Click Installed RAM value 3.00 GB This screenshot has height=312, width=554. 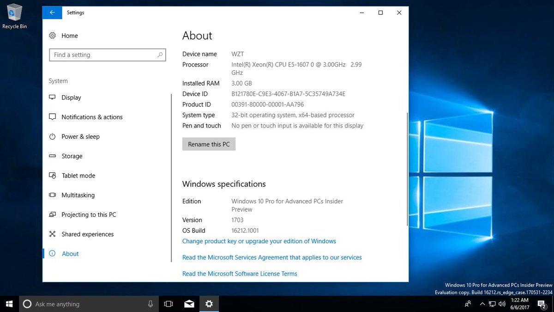241,83
